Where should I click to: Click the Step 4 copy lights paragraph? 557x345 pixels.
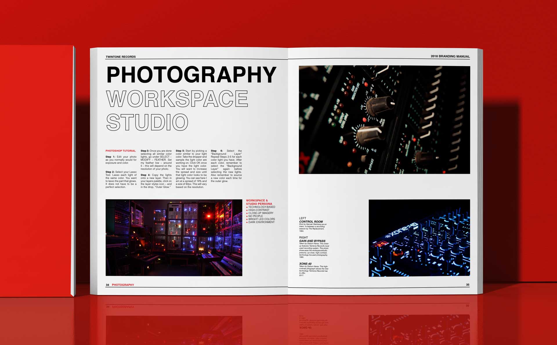pyautogui.click(x=156, y=181)
